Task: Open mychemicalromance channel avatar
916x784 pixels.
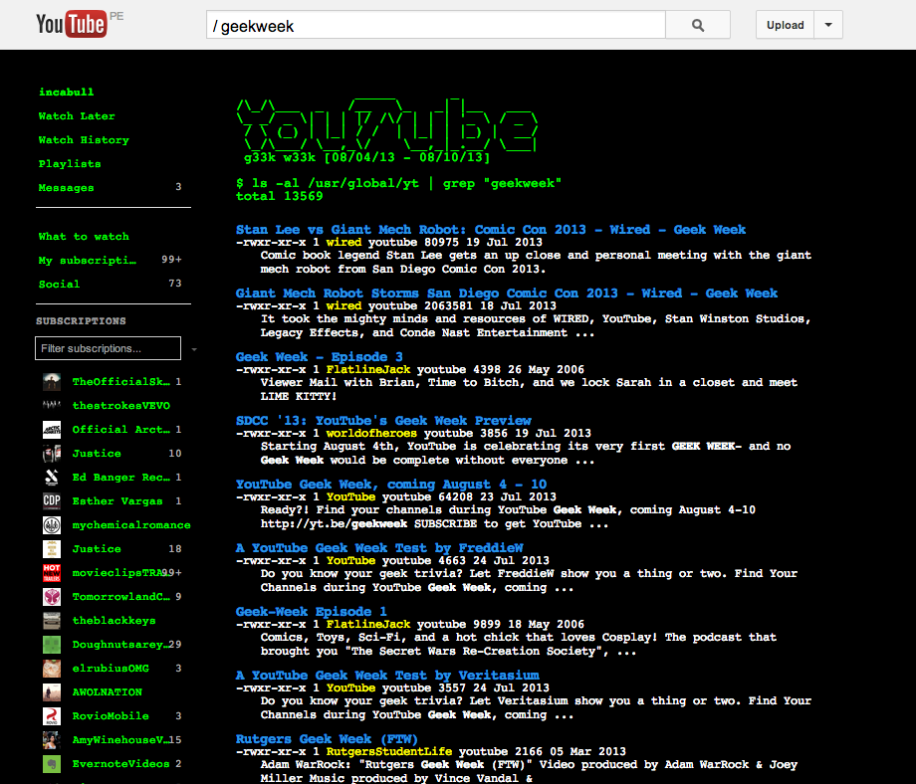Action: click(x=52, y=525)
